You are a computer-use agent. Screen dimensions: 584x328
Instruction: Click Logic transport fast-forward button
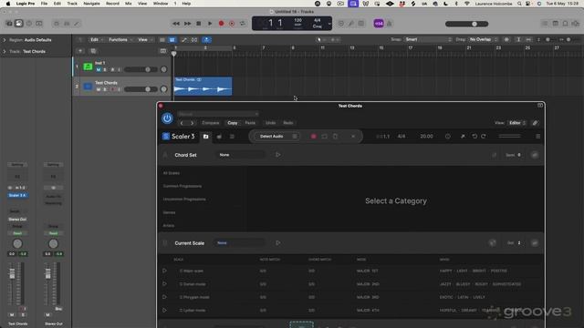[187, 24]
